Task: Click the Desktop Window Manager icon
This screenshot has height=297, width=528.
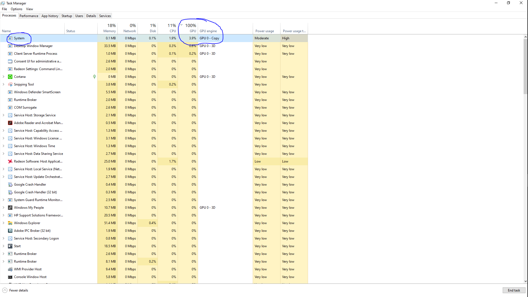Action: 10,46
